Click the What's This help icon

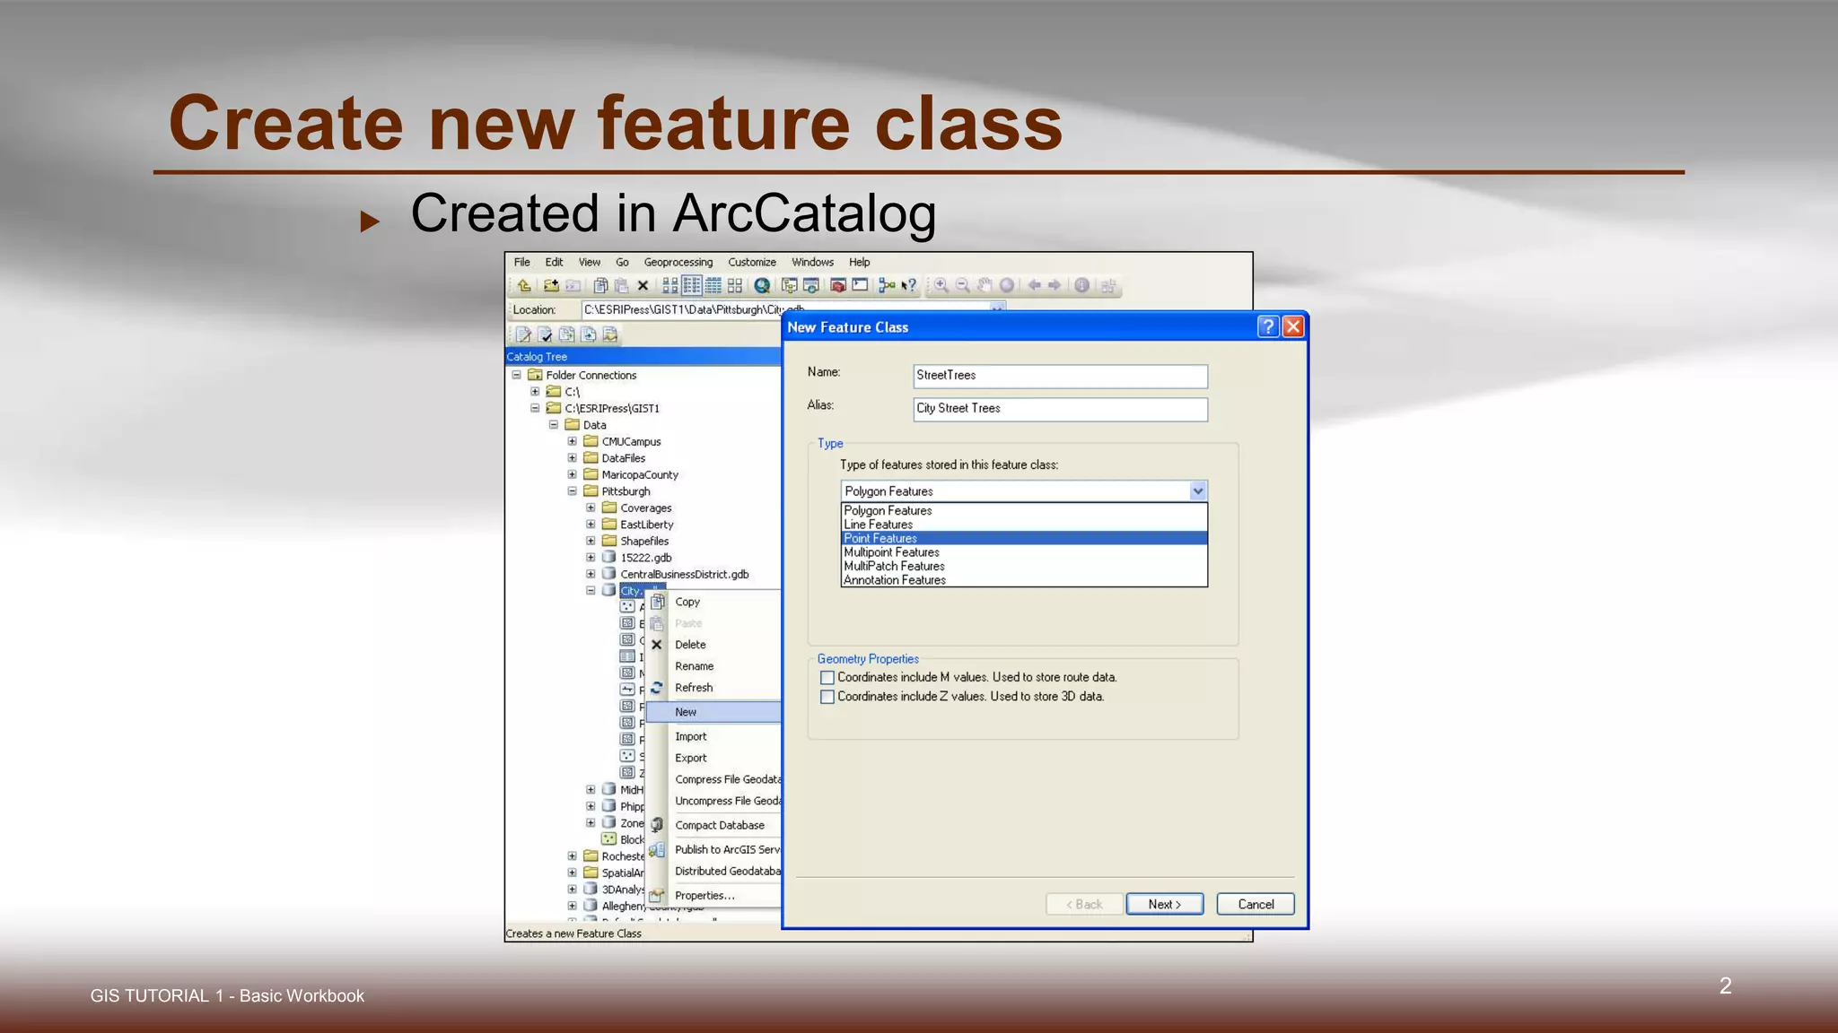[x=909, y=286]
